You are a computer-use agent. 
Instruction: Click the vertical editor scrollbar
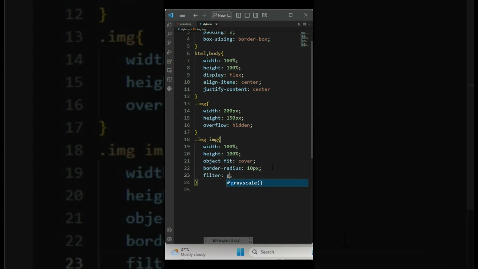(312, 99)
